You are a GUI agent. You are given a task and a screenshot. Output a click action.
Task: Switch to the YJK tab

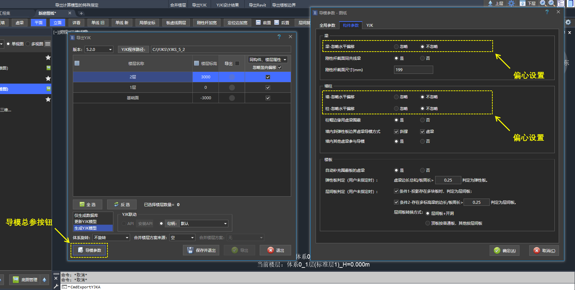[x=370, y=25]
